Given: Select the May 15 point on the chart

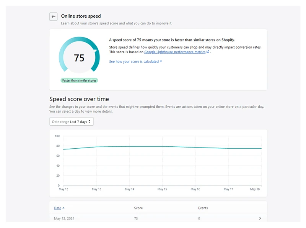Looking at the screenshot, I should pyautogui.click(x=163, y=146).
